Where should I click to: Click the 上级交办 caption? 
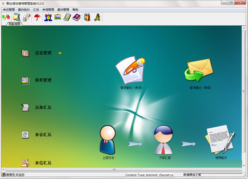108,158
